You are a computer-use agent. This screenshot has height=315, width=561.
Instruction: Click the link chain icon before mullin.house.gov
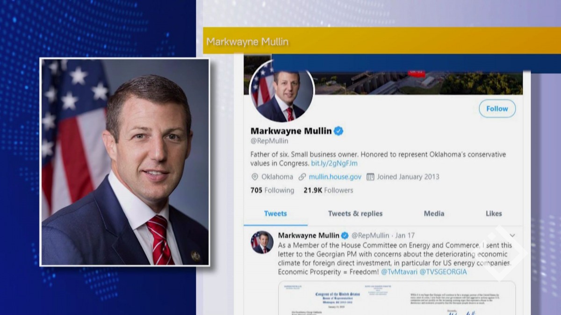302,177
